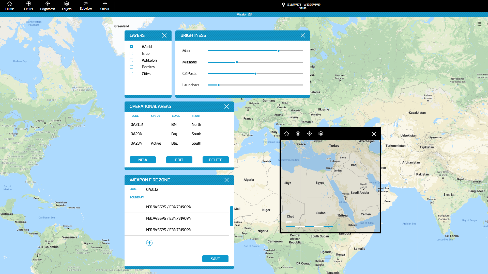Viewport: 488px width, 274px height.
Task: Enable the Ashkelon layer checkbox
Action: 131,60
